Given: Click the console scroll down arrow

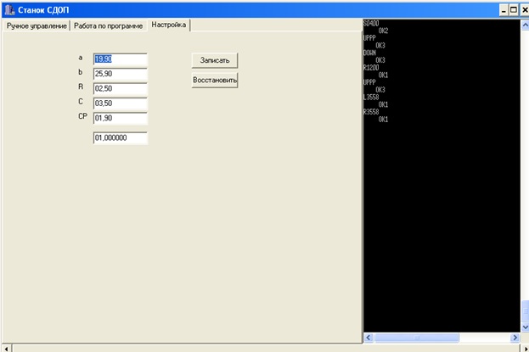Looking at the screenshot, I should [x=525, y=327].
